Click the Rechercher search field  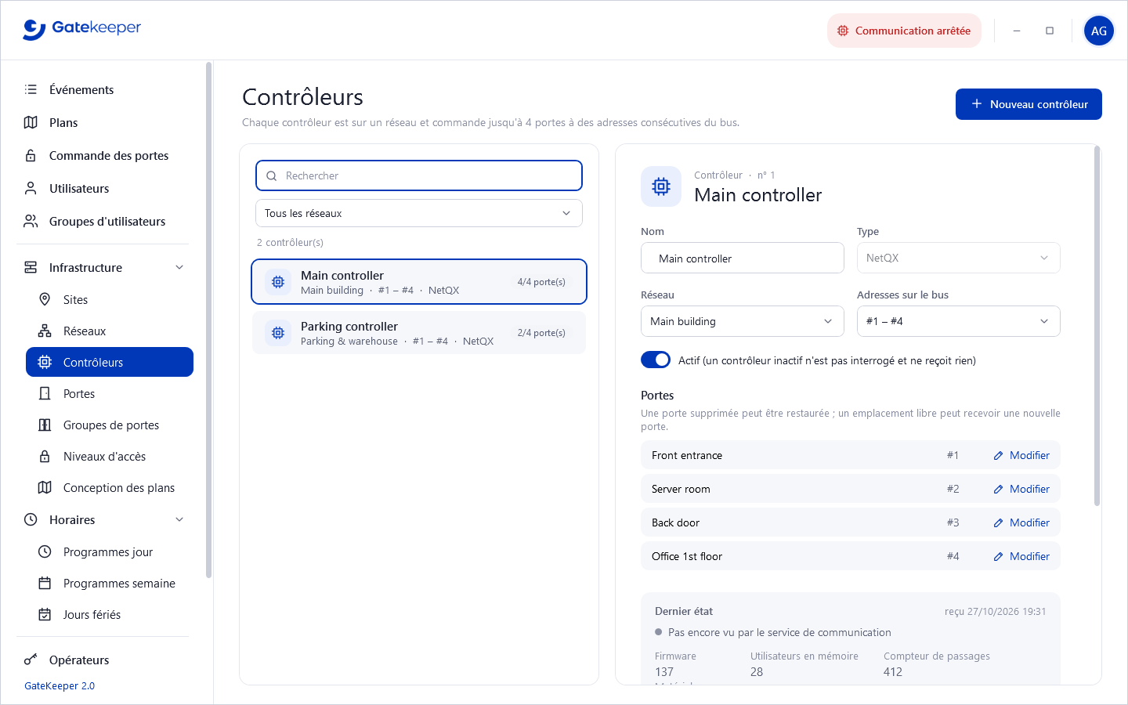[419, 175]
